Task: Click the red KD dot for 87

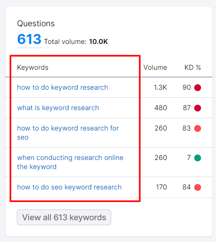Action: [197, 108]
